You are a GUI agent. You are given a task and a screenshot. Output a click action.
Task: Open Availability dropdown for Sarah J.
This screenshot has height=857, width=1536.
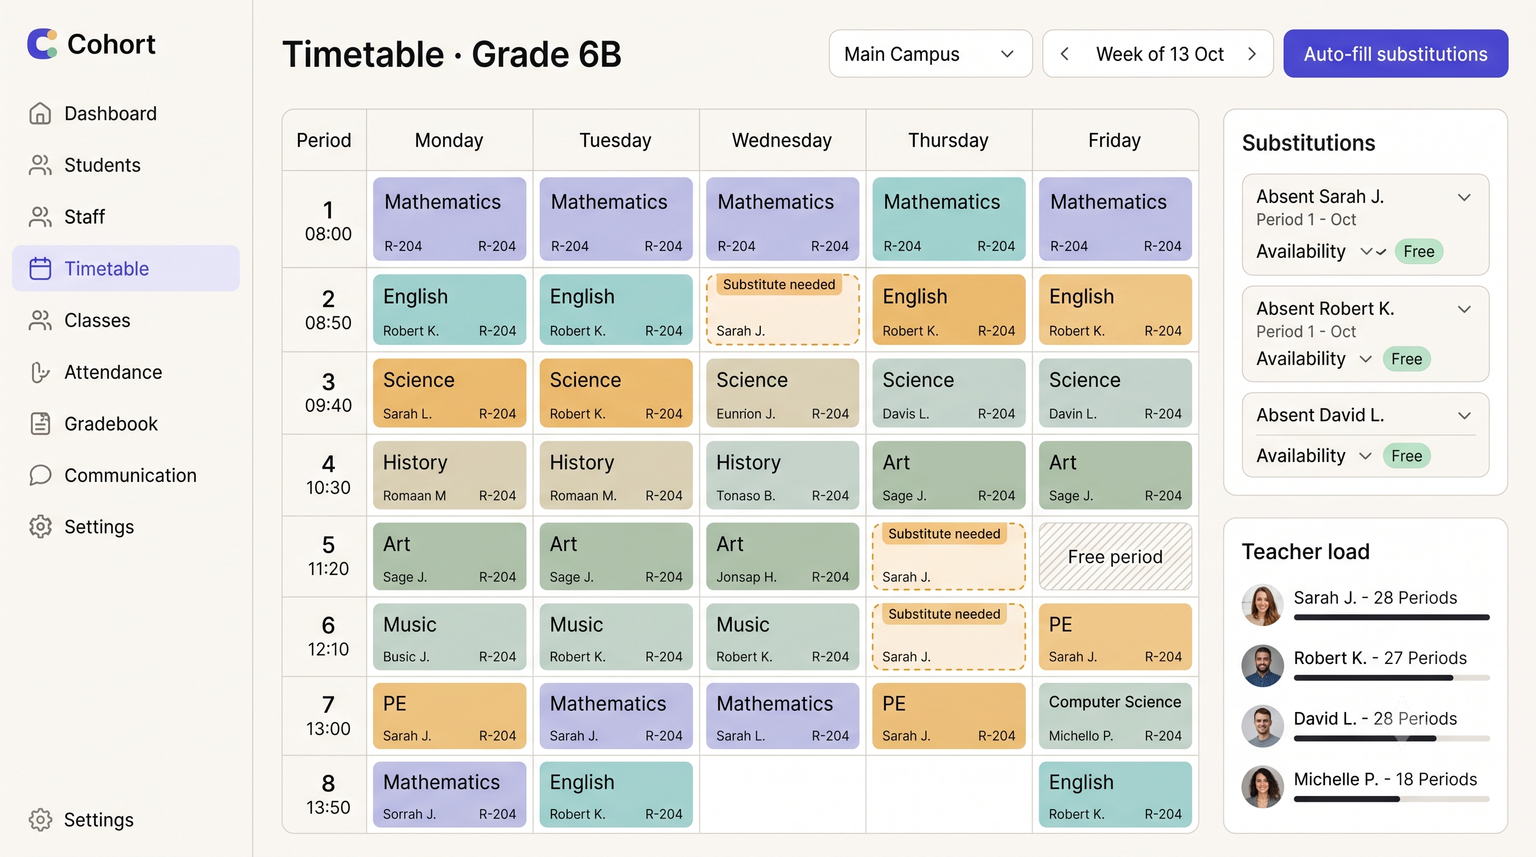coord(1373,252)
